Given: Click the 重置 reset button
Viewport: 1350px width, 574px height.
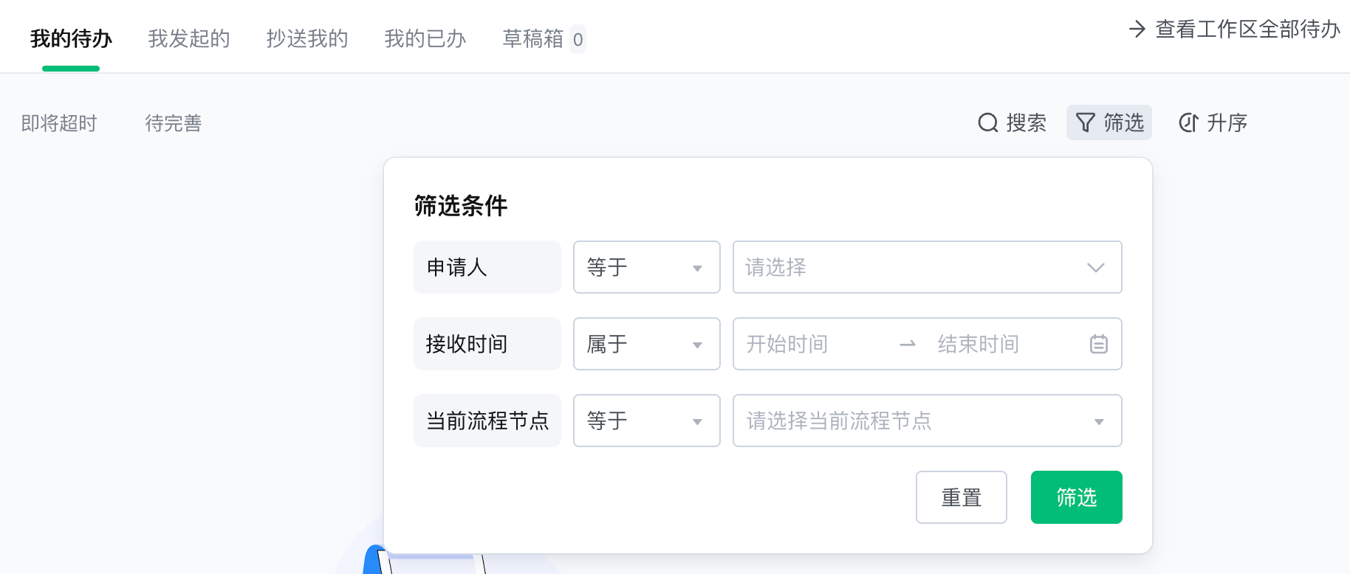Looking at the screenshot, I should pyautogui.click(x=962, y=497).
